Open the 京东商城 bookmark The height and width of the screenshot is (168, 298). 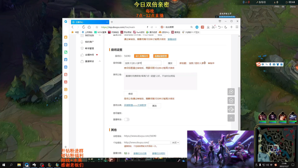126,32
